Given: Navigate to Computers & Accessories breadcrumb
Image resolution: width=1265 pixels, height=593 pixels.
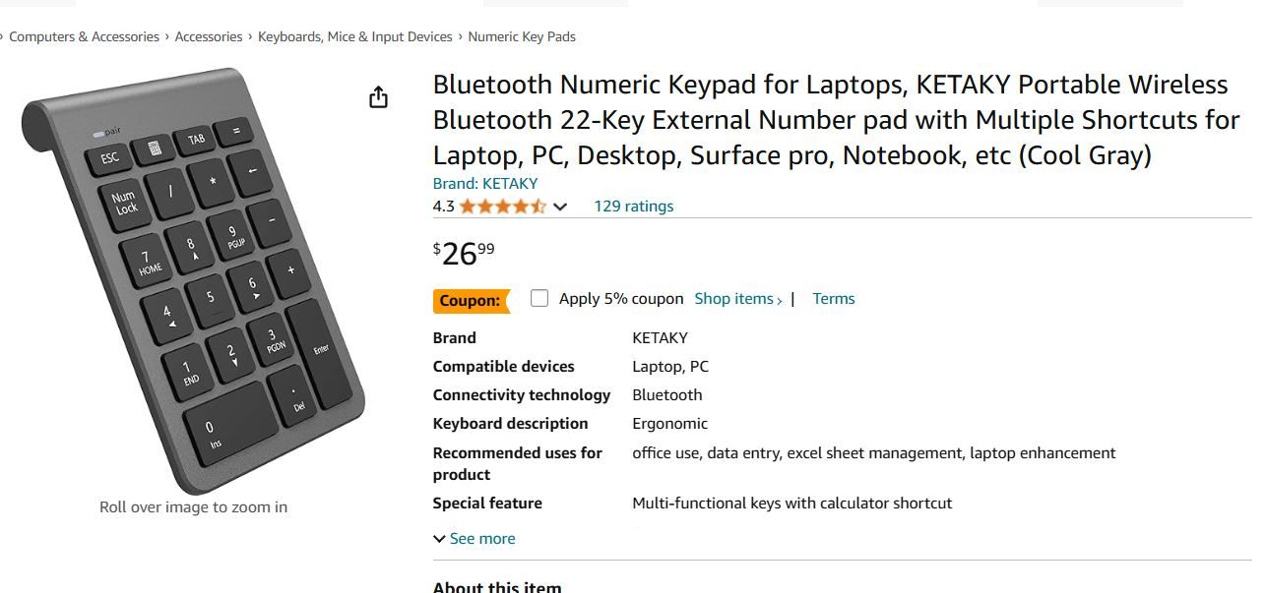Looking at the screenshot, I should coord(84,35).
